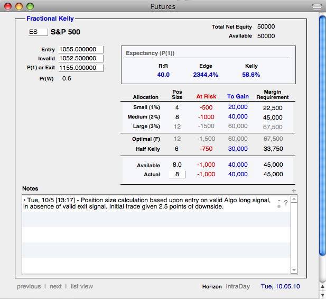Click the notes scrollbar up arrow

294,199
